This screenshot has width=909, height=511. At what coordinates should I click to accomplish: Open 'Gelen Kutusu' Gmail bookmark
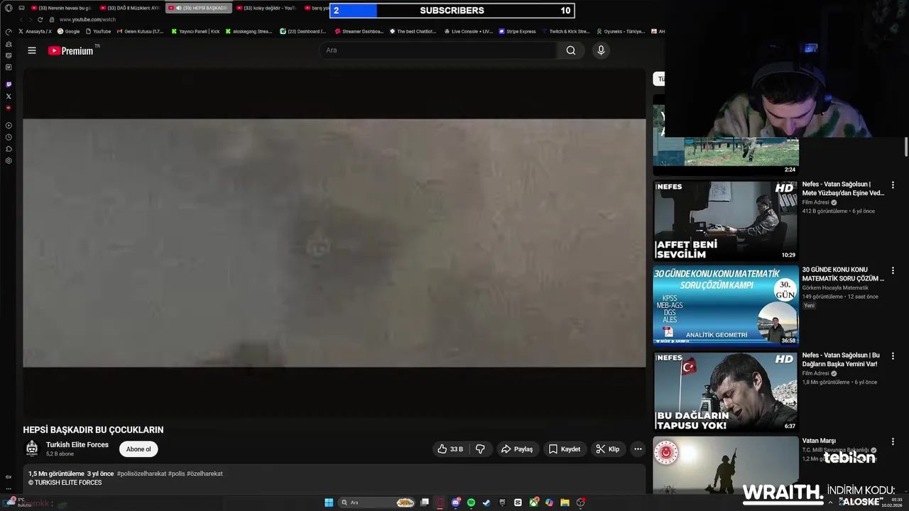click(x=140, y=31)
